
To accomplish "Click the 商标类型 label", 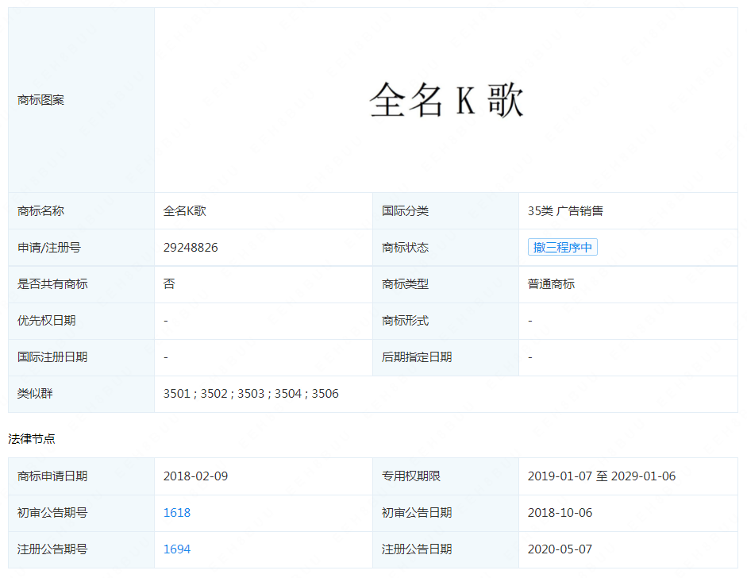I will (406, 284).
